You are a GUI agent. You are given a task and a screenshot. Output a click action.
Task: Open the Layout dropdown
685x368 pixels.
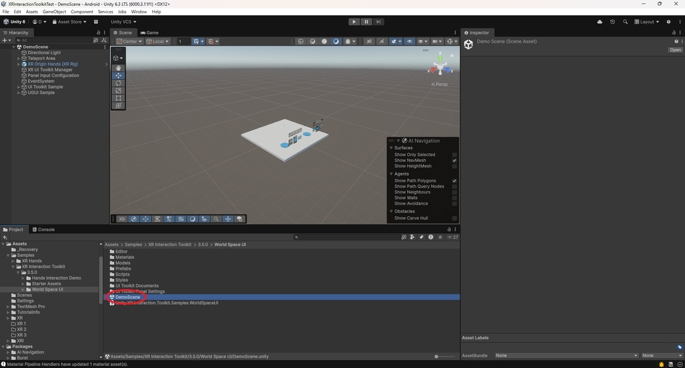coord(646,22)
